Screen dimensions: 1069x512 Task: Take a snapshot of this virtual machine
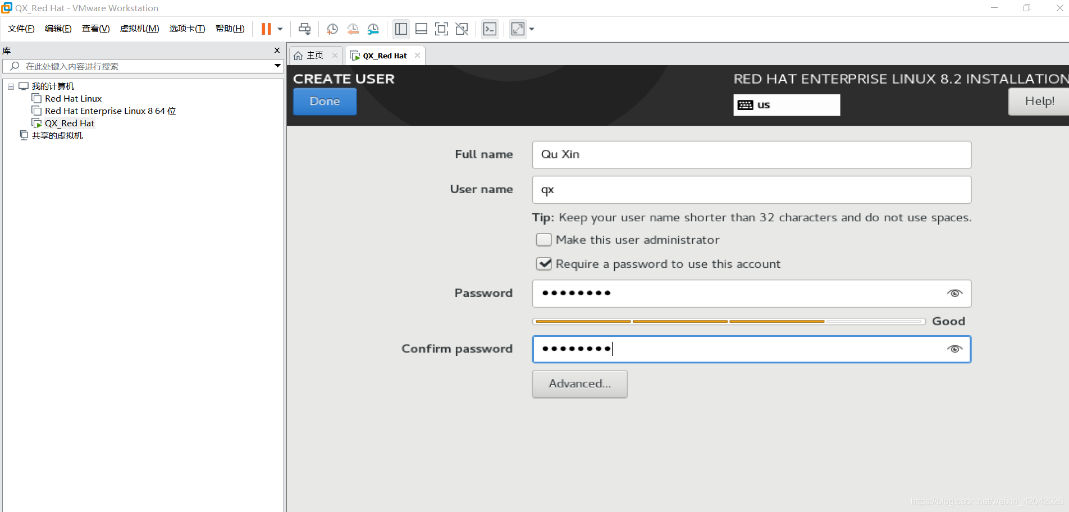click(x=332, y=29)
